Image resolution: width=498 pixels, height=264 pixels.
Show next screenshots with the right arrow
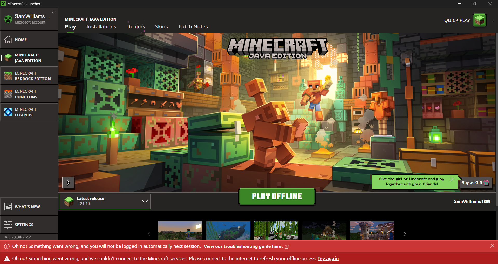[x=405, y=234]
